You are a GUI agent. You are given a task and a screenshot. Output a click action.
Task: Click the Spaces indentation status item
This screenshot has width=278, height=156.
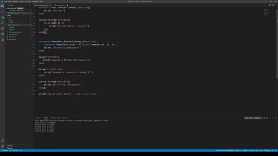[246, 150]
